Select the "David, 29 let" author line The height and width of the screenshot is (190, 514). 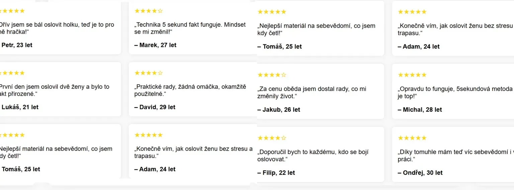[155, 107]
